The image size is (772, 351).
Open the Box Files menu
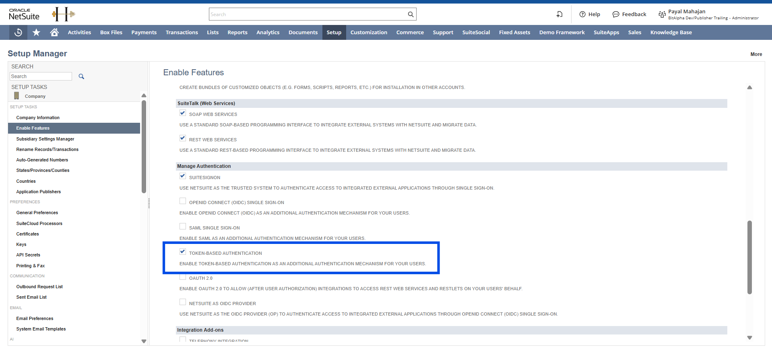tap(111, 33)
